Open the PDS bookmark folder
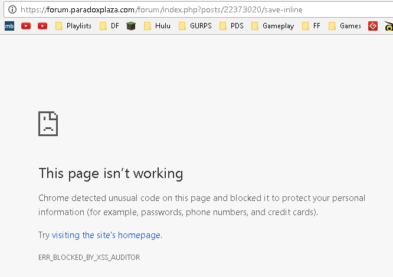The width and height of the screenshot is (393, 277). pyautogui.click(x=231, y=26)
